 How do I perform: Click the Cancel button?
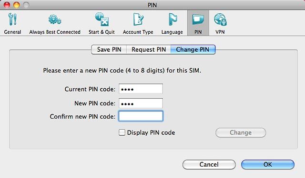tap(209, 164)
